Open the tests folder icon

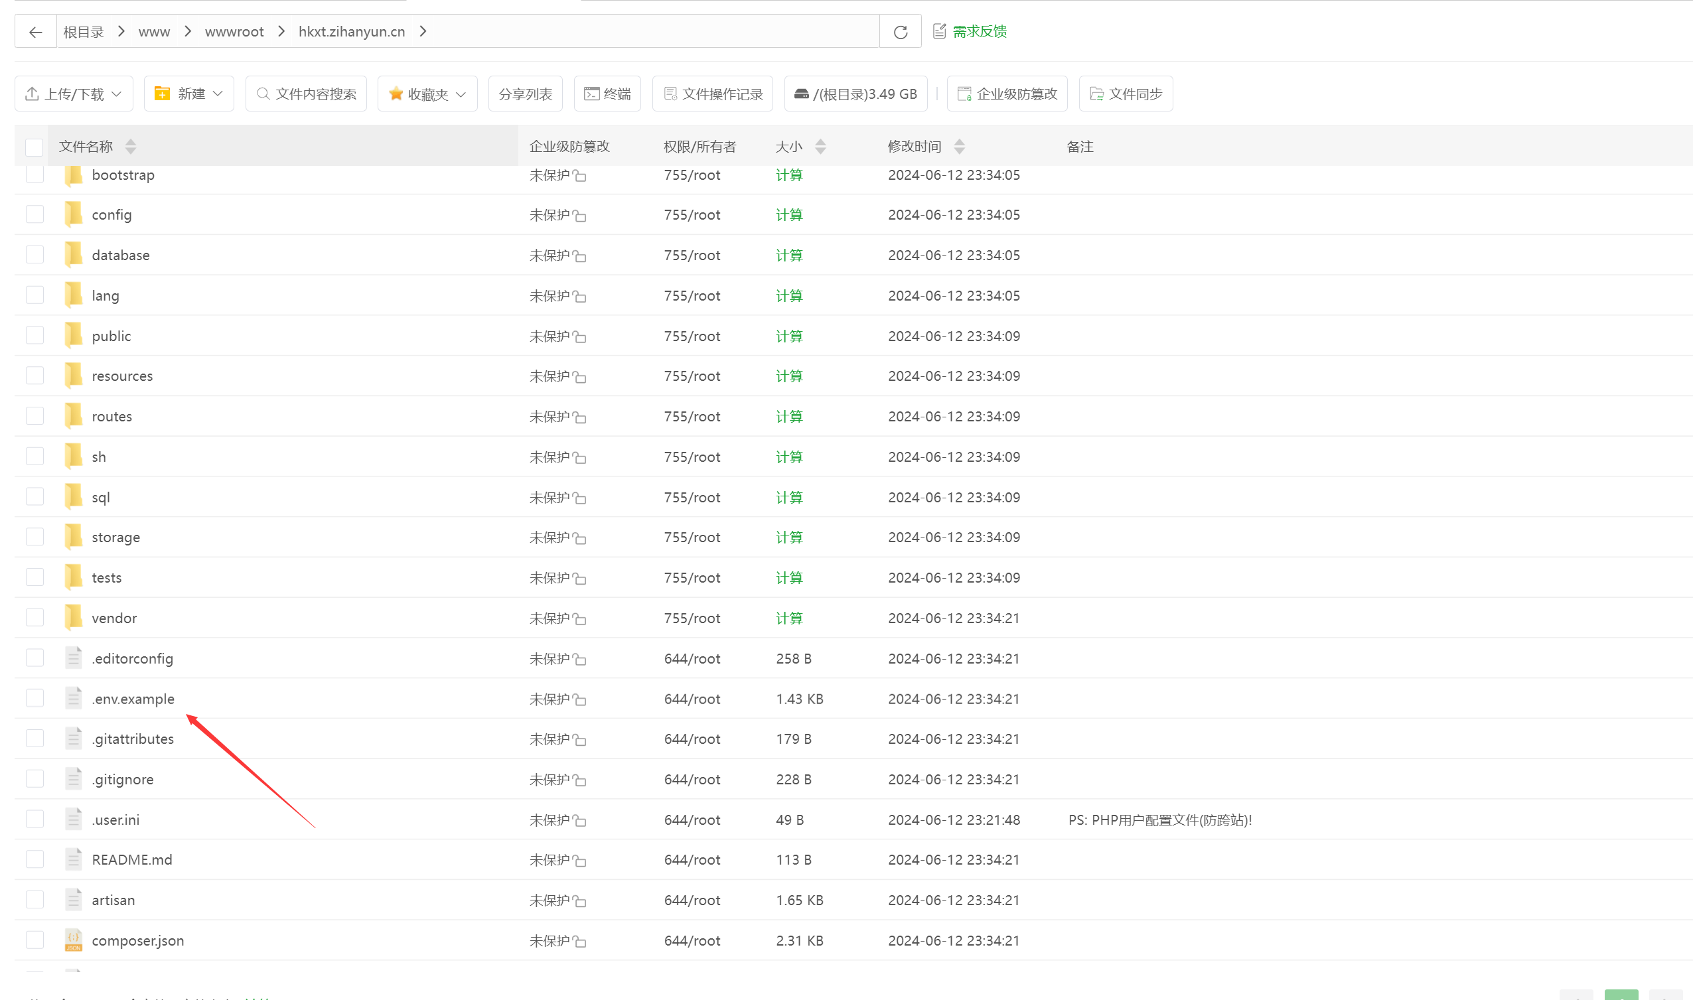(74, 577)
